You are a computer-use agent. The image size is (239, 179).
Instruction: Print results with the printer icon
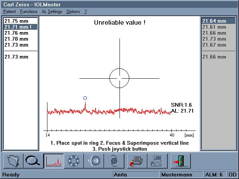[137, 161]
